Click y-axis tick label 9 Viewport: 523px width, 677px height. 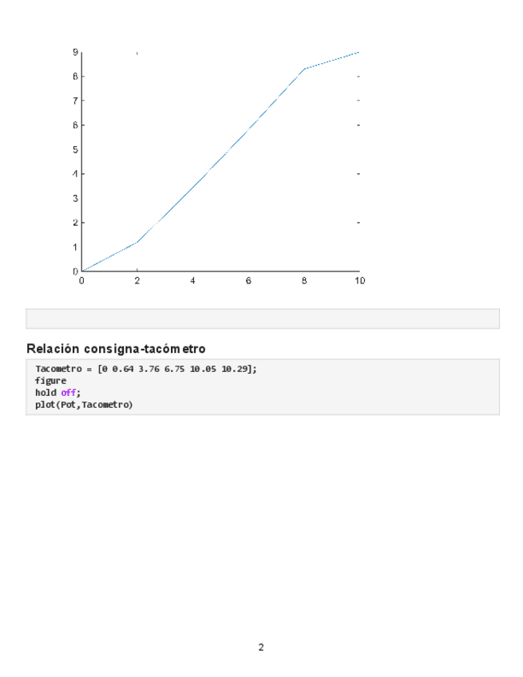coord(75,53)
